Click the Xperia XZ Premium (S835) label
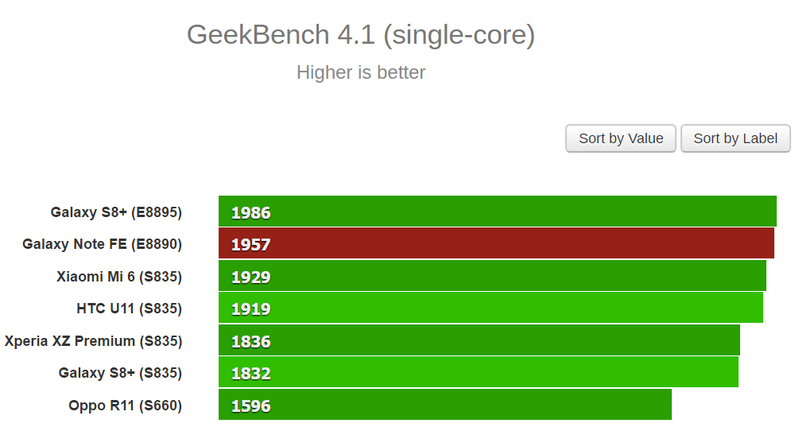The image size is (795, 431). 93,341
